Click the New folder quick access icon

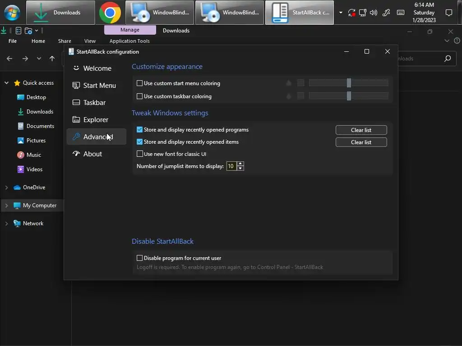coord(28,31)
